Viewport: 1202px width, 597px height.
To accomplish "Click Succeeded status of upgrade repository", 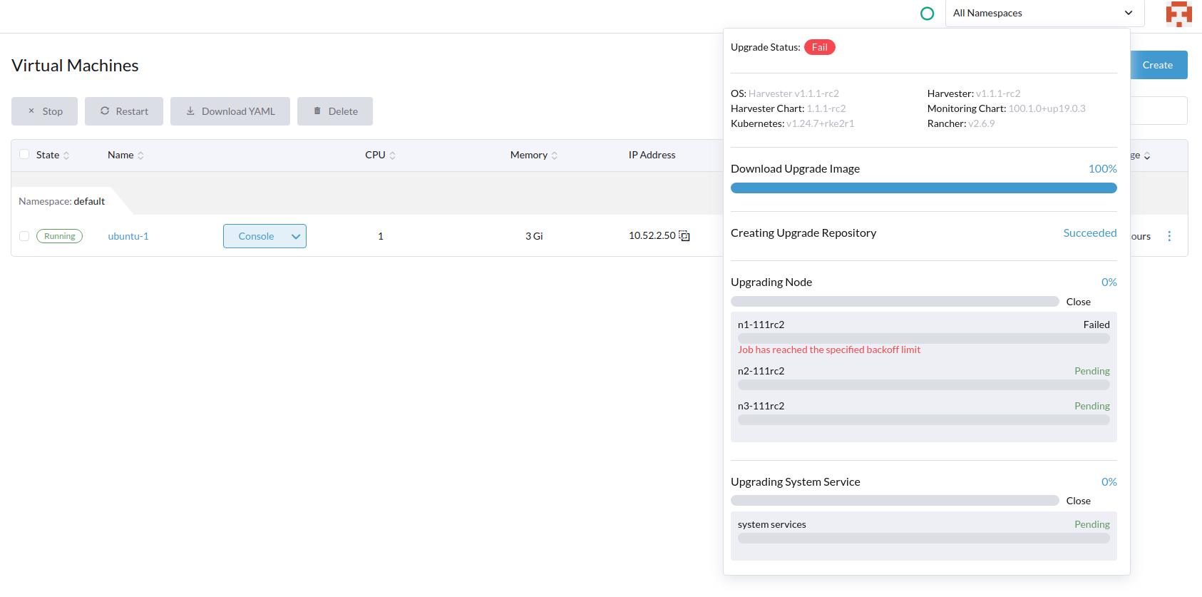I will click(x=1090, y=233).
